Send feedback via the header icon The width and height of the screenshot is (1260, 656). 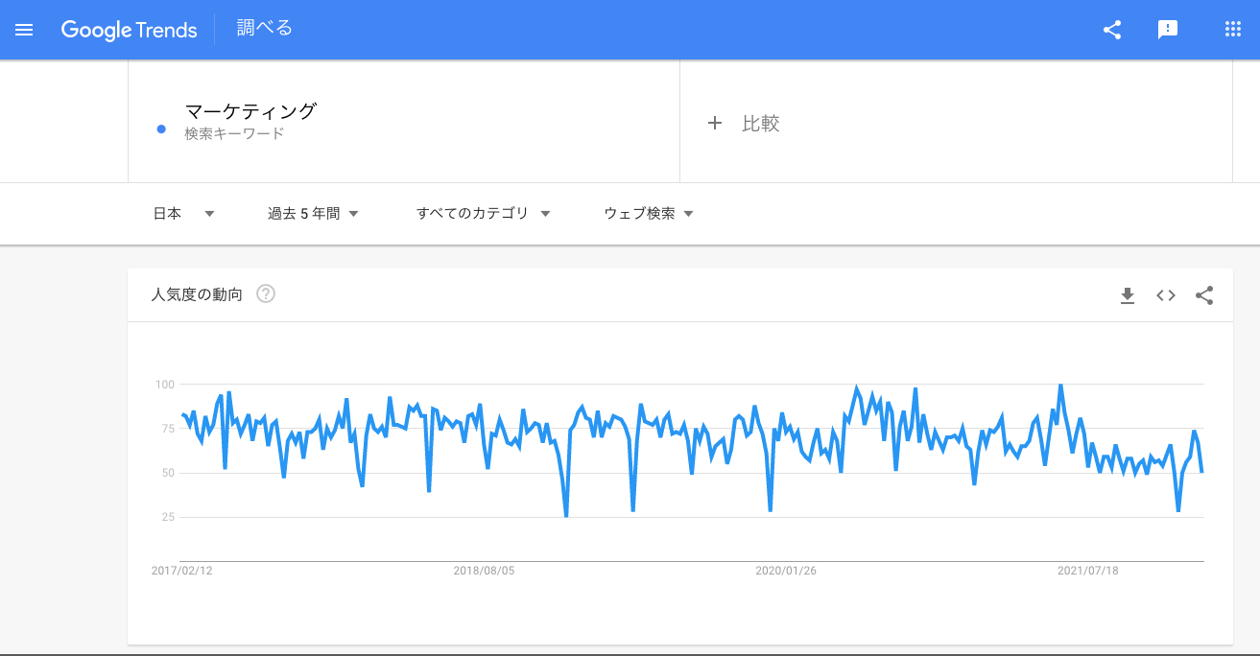click(1168, 29)
